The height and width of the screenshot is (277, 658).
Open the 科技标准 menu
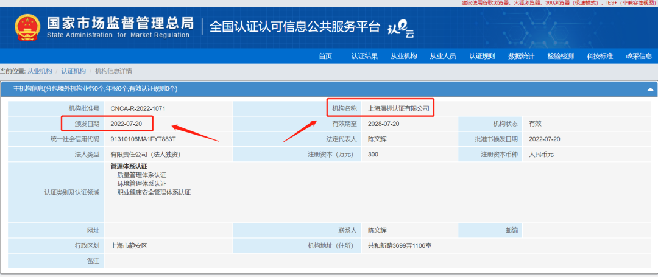coord(600,56)
